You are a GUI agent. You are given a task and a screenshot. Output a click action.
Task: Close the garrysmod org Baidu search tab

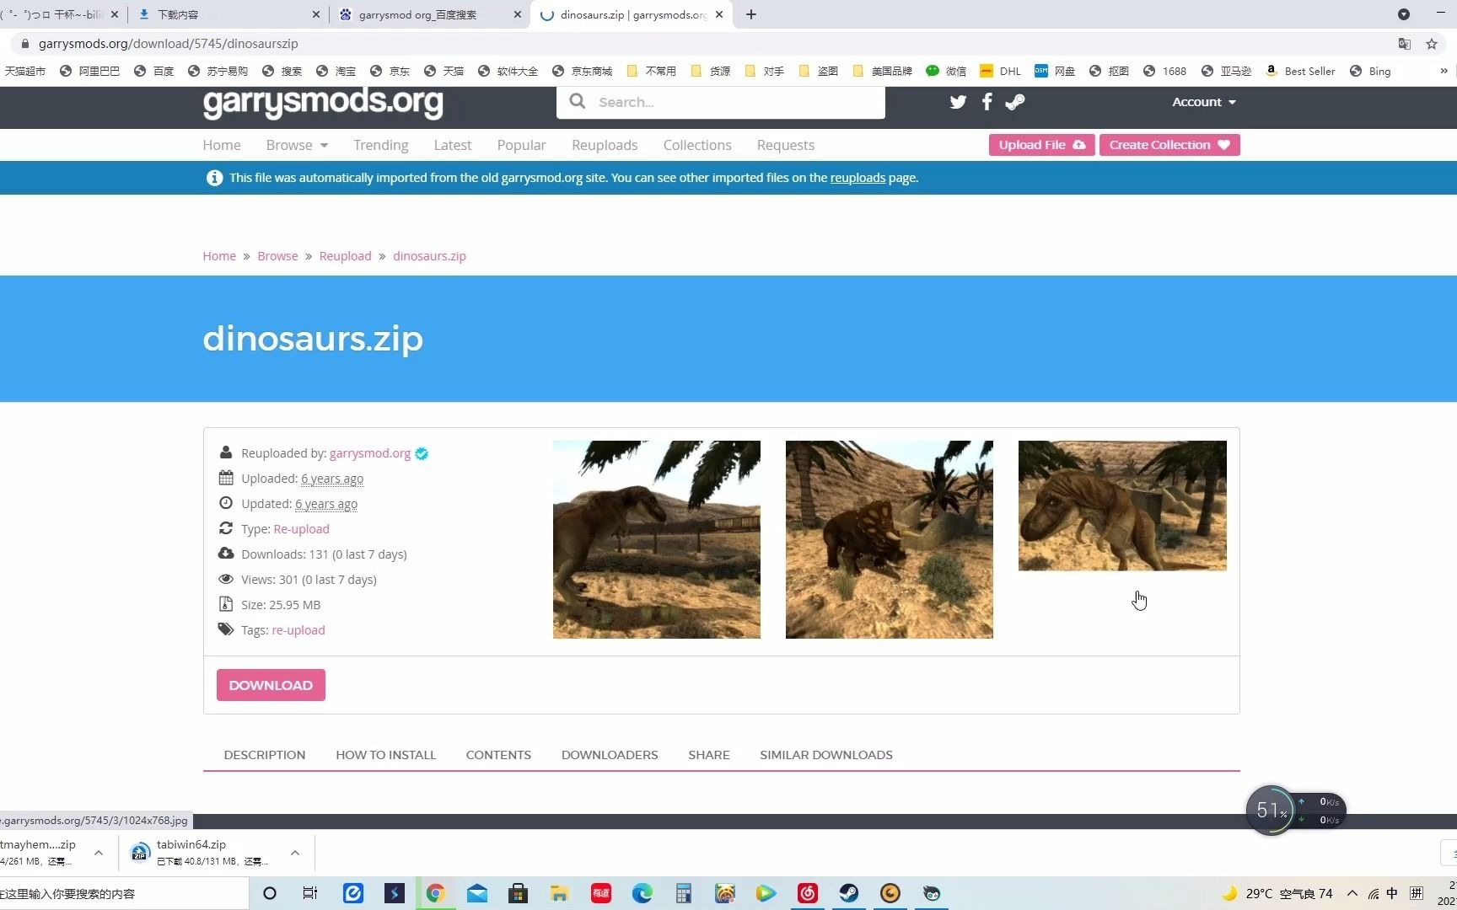pos(518,14)
